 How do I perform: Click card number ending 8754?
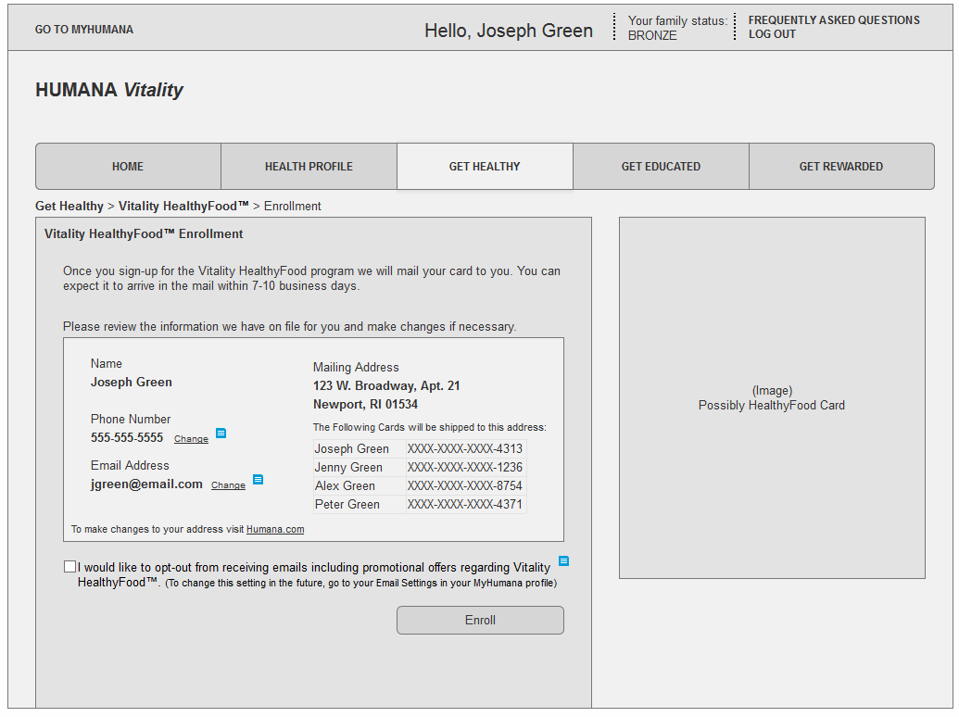(465, 486)
